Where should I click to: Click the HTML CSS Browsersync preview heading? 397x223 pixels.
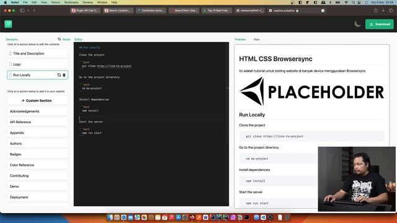(275, 59)
